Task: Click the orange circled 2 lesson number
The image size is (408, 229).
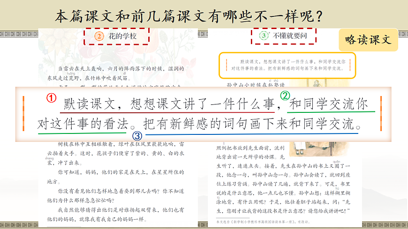Action: [99, 36]
